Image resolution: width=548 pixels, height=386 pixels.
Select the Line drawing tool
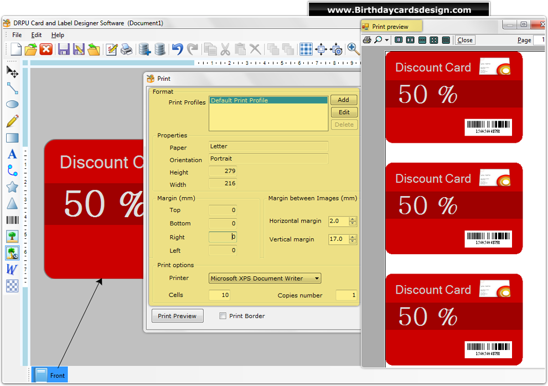[12, 88]
